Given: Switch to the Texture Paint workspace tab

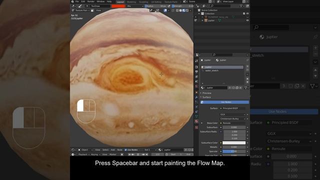Looking at the screenshot, I should pos(171,2).
